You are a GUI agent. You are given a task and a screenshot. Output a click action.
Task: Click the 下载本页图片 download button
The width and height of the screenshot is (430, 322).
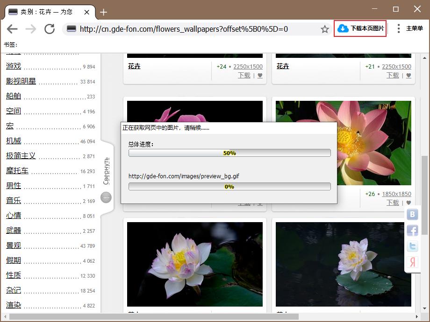click(x=360, y=28)
